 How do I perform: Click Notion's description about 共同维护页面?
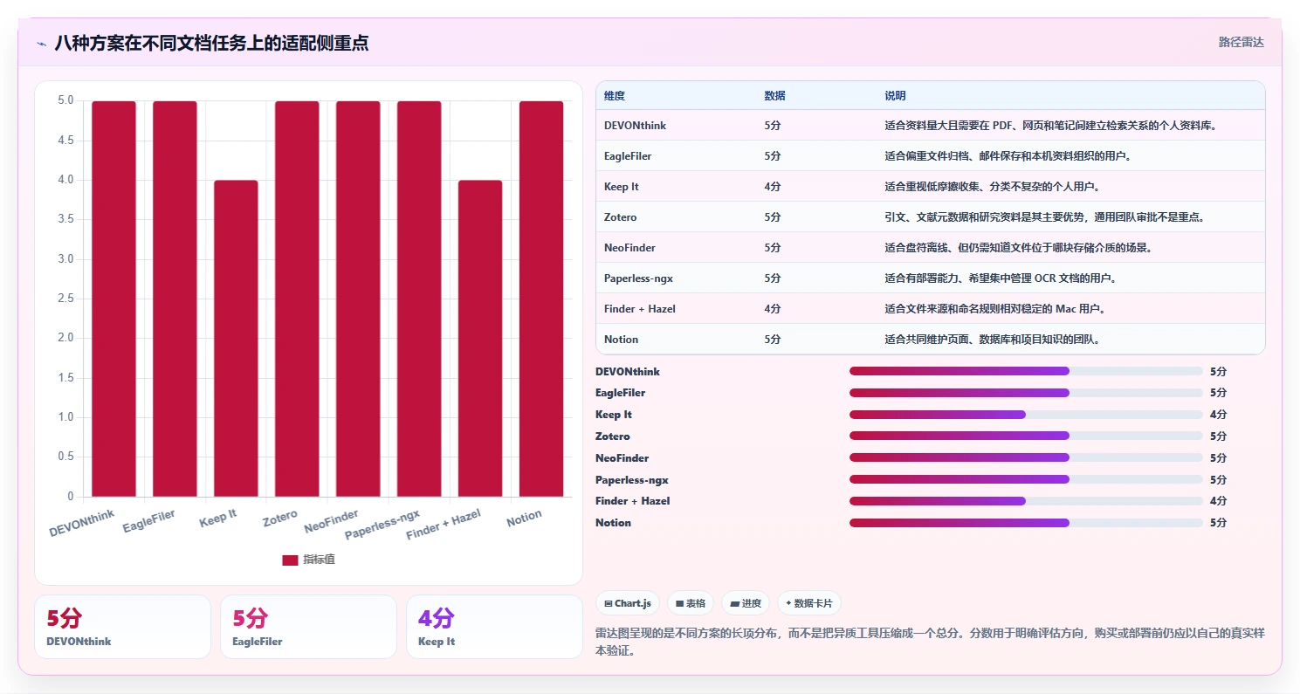click(x=992, y=340)
